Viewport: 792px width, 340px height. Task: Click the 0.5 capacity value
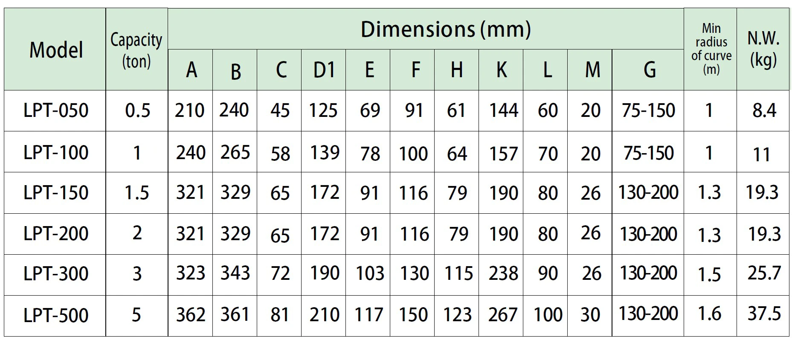(x=137, y=110)
